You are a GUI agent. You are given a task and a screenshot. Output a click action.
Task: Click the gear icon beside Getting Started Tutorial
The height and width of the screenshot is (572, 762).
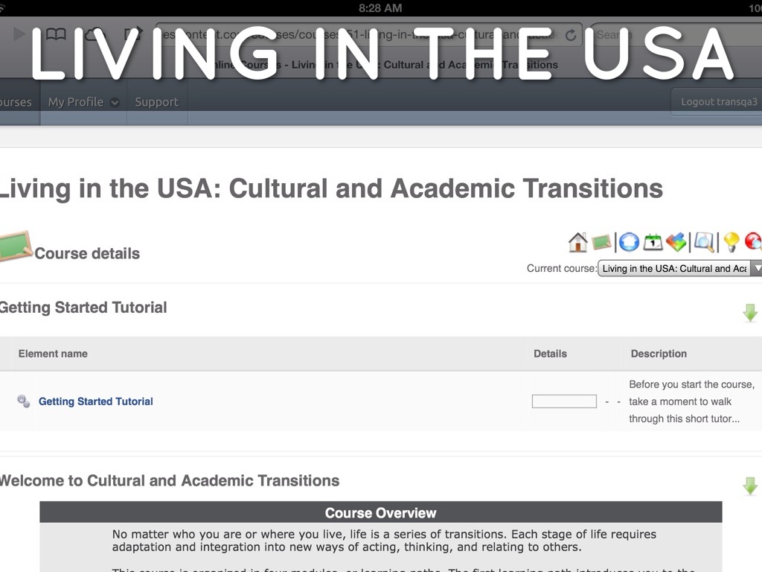(x=24, y=401)
